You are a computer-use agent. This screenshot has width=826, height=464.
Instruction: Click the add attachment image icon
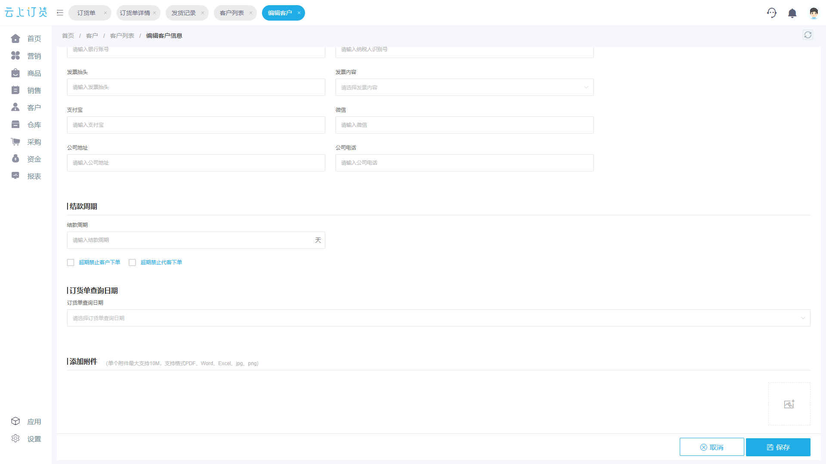coord(789,404)
